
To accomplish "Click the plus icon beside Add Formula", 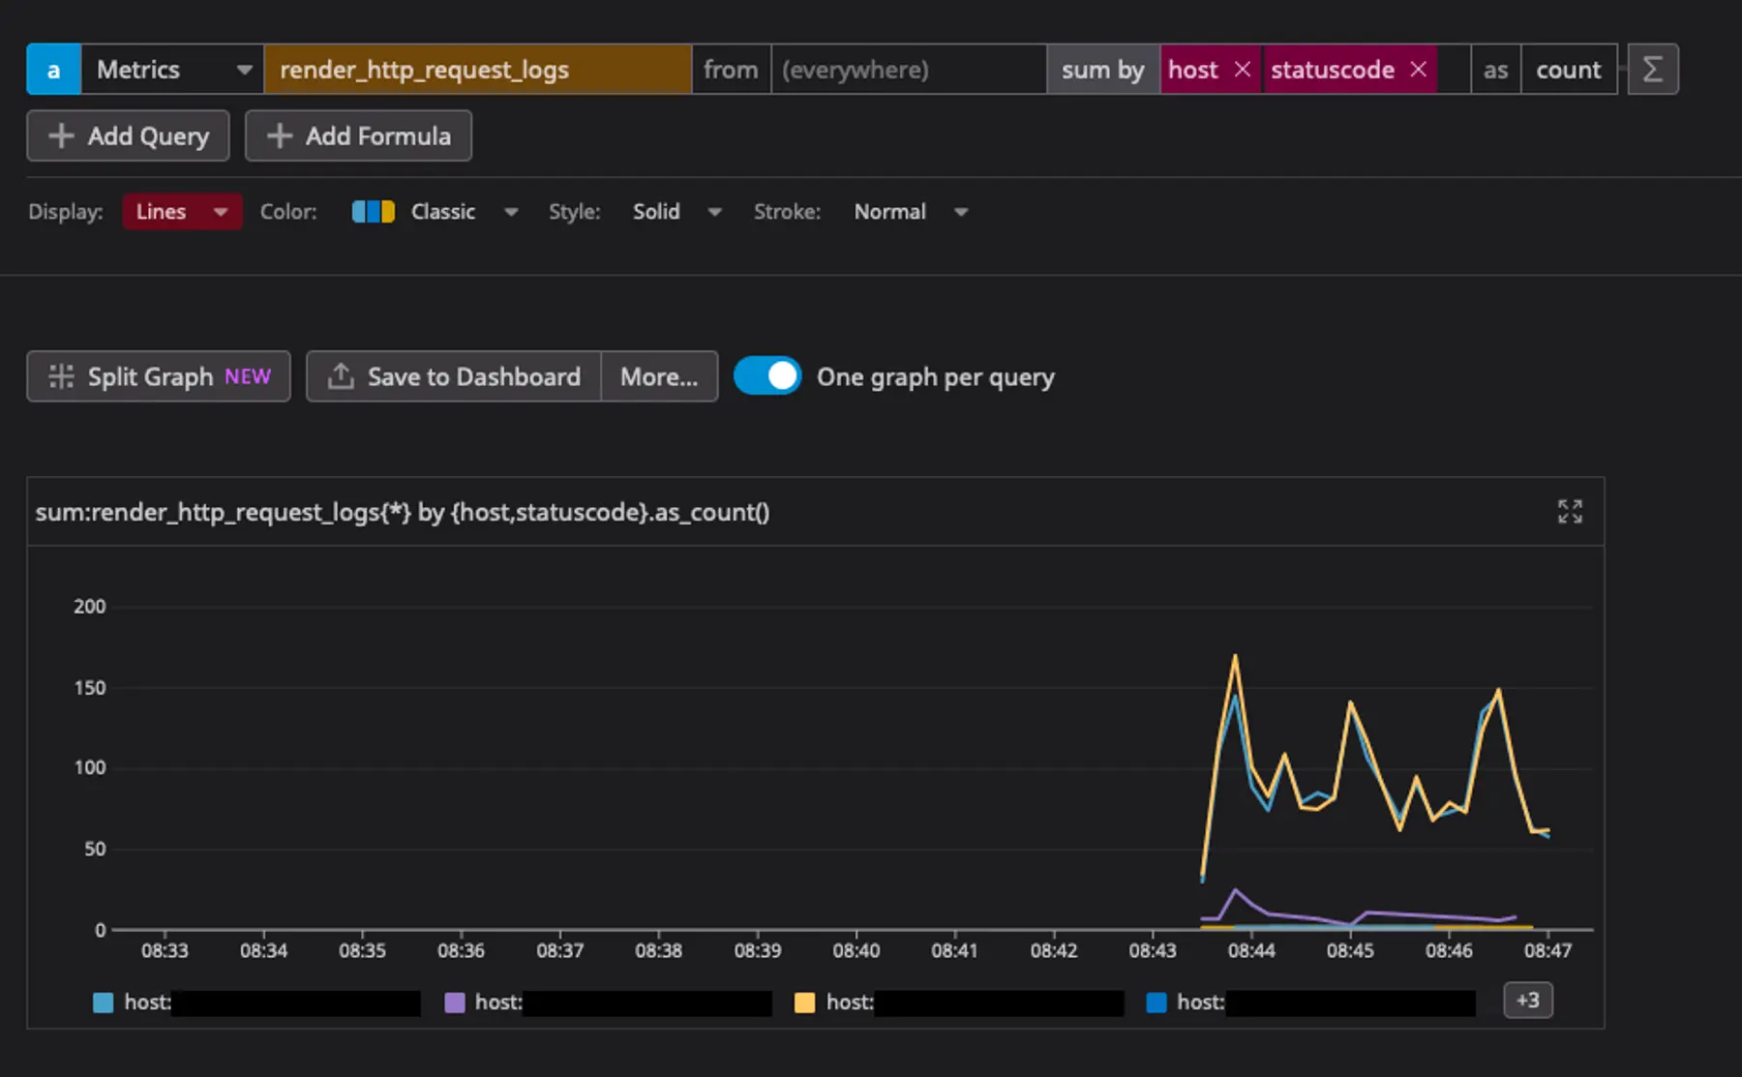I will 278,135.
